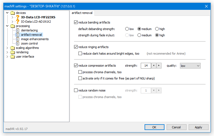Enable reduce random noise checkbox
The image size is (214, 136).
tap(76, 90)
